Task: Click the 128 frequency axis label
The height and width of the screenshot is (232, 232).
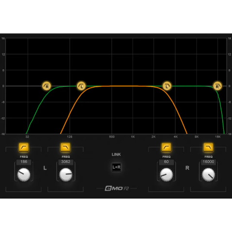Action: [x=70, y=137]
